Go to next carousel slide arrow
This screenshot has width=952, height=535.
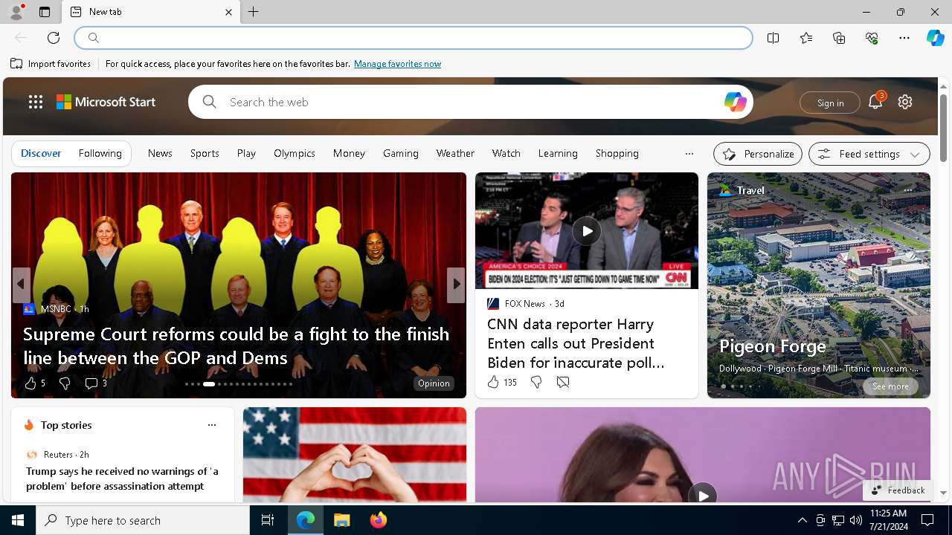coord(456,284)
